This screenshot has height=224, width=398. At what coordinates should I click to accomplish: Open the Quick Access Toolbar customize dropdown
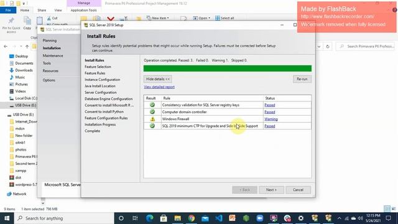pos(24,4)
